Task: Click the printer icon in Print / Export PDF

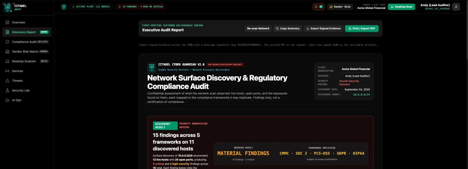Action: tap(350, 29)
